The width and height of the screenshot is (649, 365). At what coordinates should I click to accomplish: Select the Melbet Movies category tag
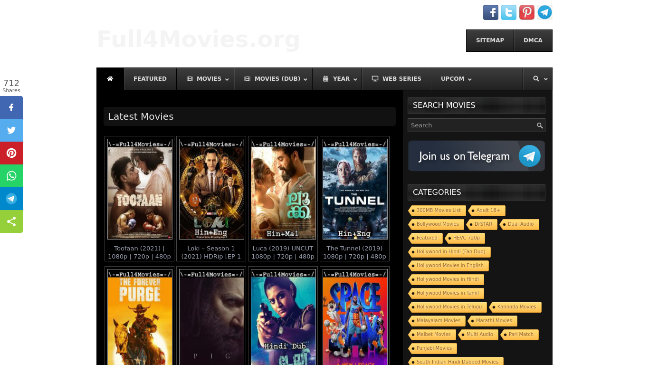tap(432, 335)
